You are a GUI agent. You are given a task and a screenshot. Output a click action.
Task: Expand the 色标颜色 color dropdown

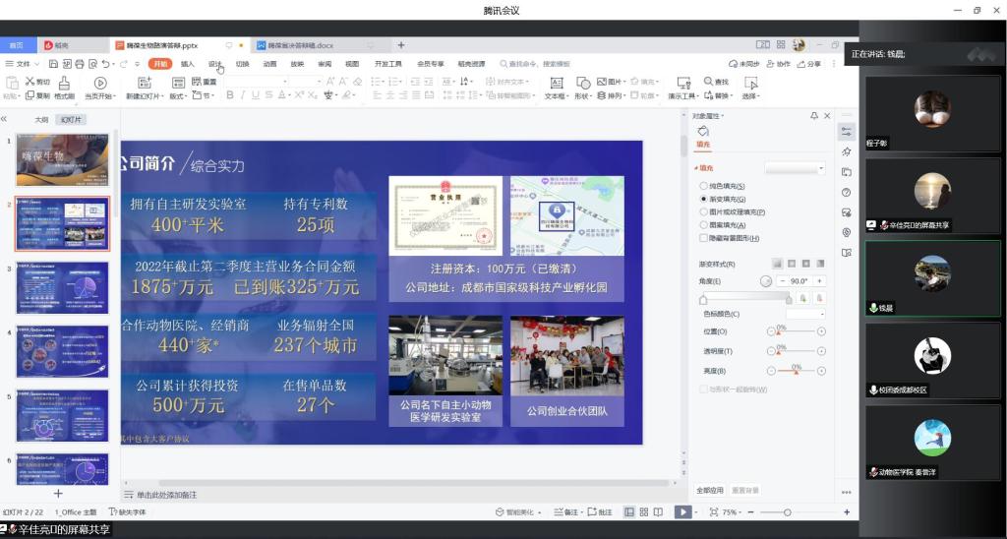805,314
